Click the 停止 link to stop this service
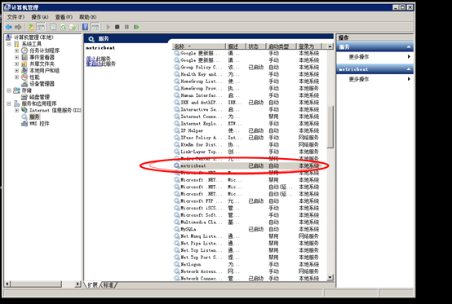Image resolution: width=452 pixels, height=304 pixels. 91,59
